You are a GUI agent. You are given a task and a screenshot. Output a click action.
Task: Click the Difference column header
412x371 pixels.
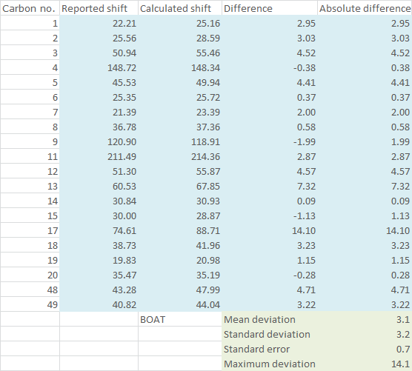270,8
